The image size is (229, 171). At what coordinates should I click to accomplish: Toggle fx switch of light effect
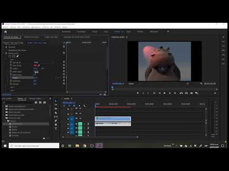point(6,53)
